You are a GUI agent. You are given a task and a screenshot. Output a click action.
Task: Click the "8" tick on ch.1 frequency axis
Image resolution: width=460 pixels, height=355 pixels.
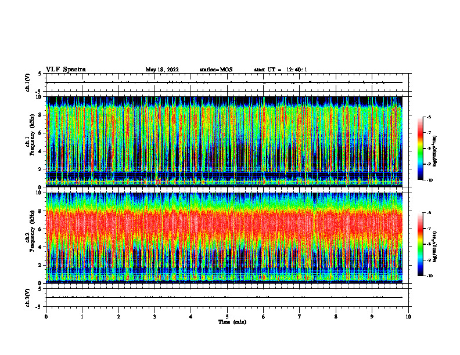coord(40,115)
